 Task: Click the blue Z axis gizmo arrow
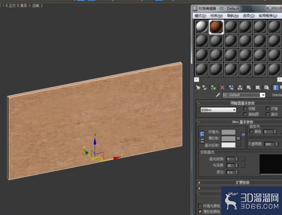[95, 141]
